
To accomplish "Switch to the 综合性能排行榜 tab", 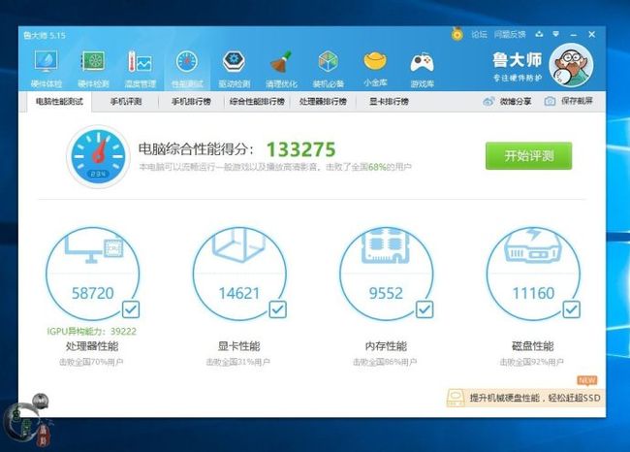I will click(257, 101).
